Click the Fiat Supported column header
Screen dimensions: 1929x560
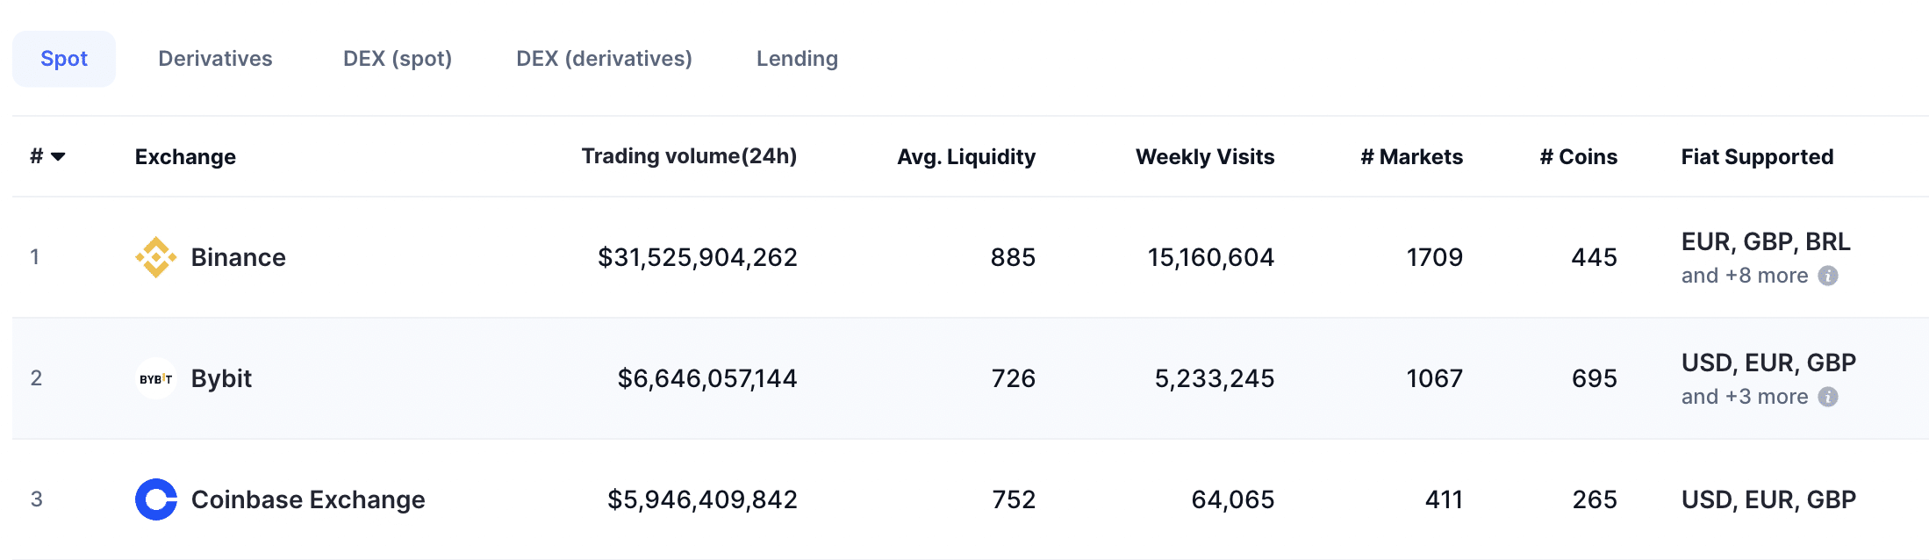tap(1757, 157)
